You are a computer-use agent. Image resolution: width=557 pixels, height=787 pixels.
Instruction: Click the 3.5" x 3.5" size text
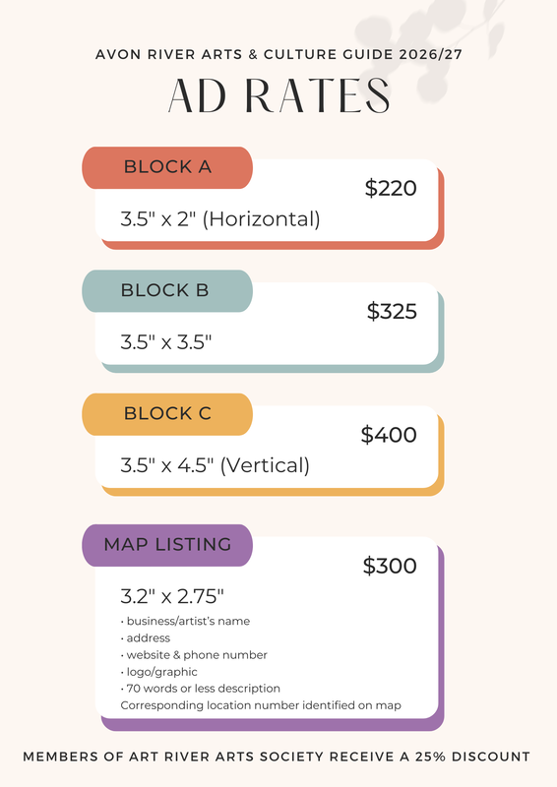coord(165,342)
